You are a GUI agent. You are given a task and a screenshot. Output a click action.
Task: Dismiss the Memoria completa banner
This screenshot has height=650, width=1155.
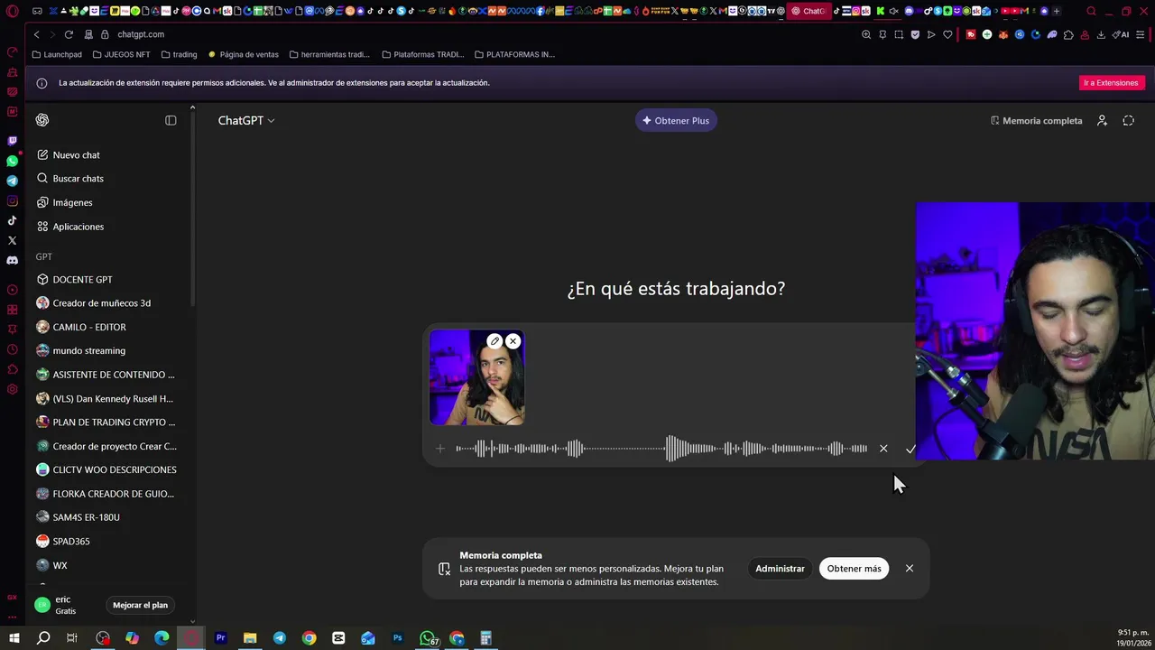pyautogui.click(x=910, y=569)
